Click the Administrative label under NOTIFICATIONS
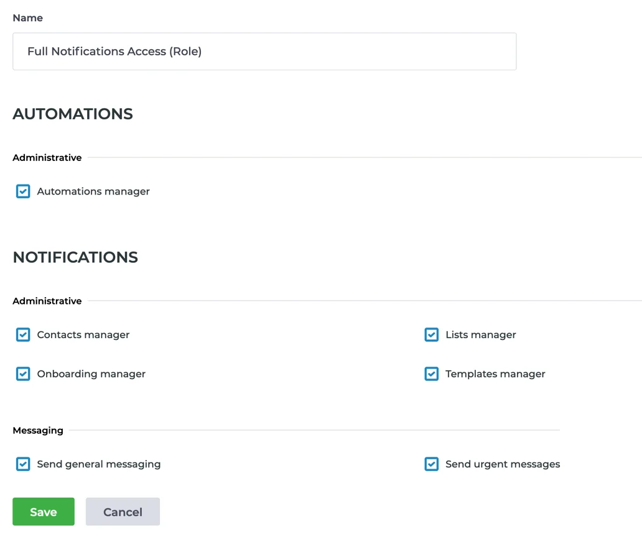The width and height of the screenshot is (642, 542). point(47,301)
